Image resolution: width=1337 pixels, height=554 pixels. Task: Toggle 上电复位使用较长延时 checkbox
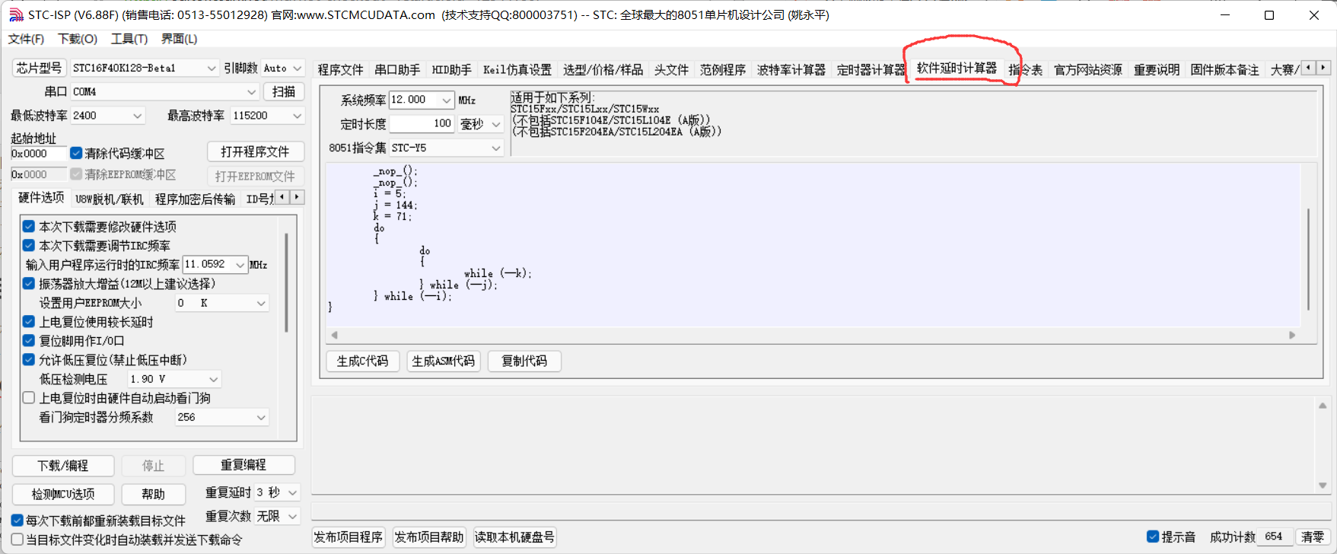[x=29, y=321]
